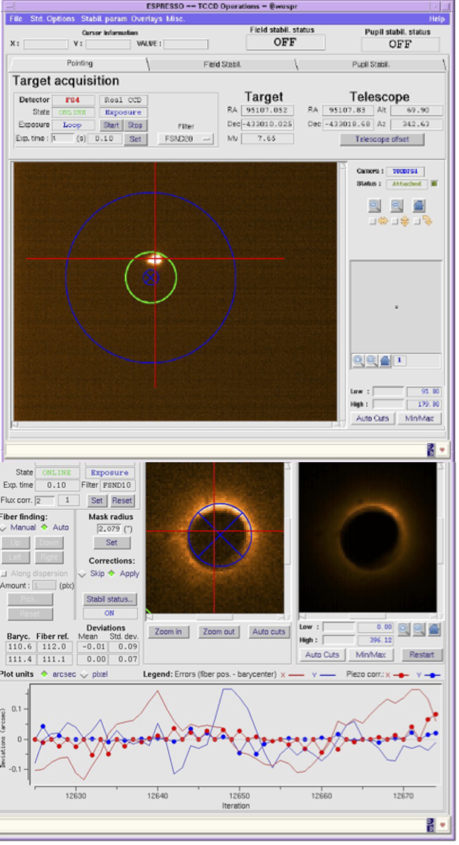Reset acquisition image view with home icon
This screenshot has height=845, width=459.
419,206
